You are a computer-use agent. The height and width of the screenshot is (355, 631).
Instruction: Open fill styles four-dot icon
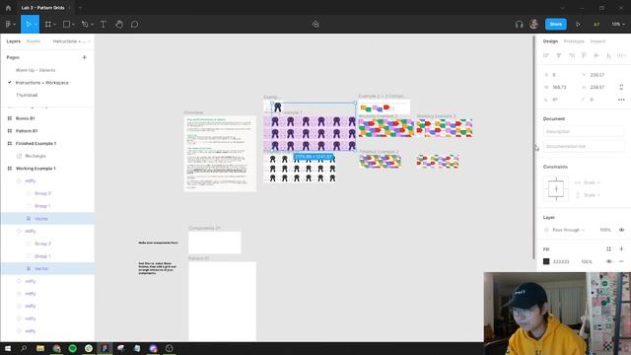609,249
